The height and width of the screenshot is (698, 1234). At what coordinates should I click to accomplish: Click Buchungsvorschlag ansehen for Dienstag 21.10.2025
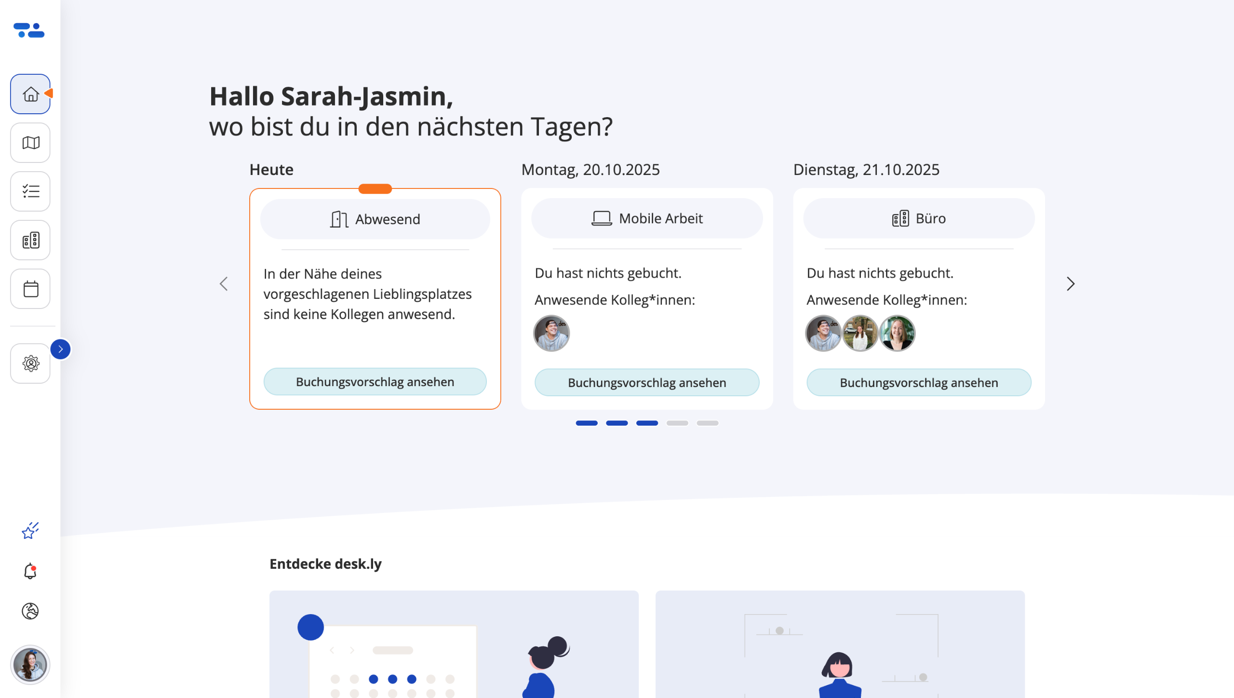(919, 383)
